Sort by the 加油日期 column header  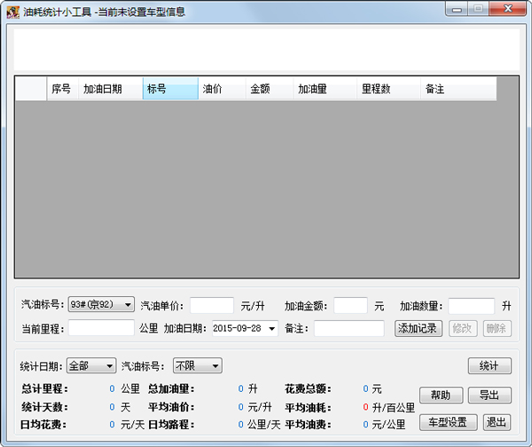(x=110, y=89)
